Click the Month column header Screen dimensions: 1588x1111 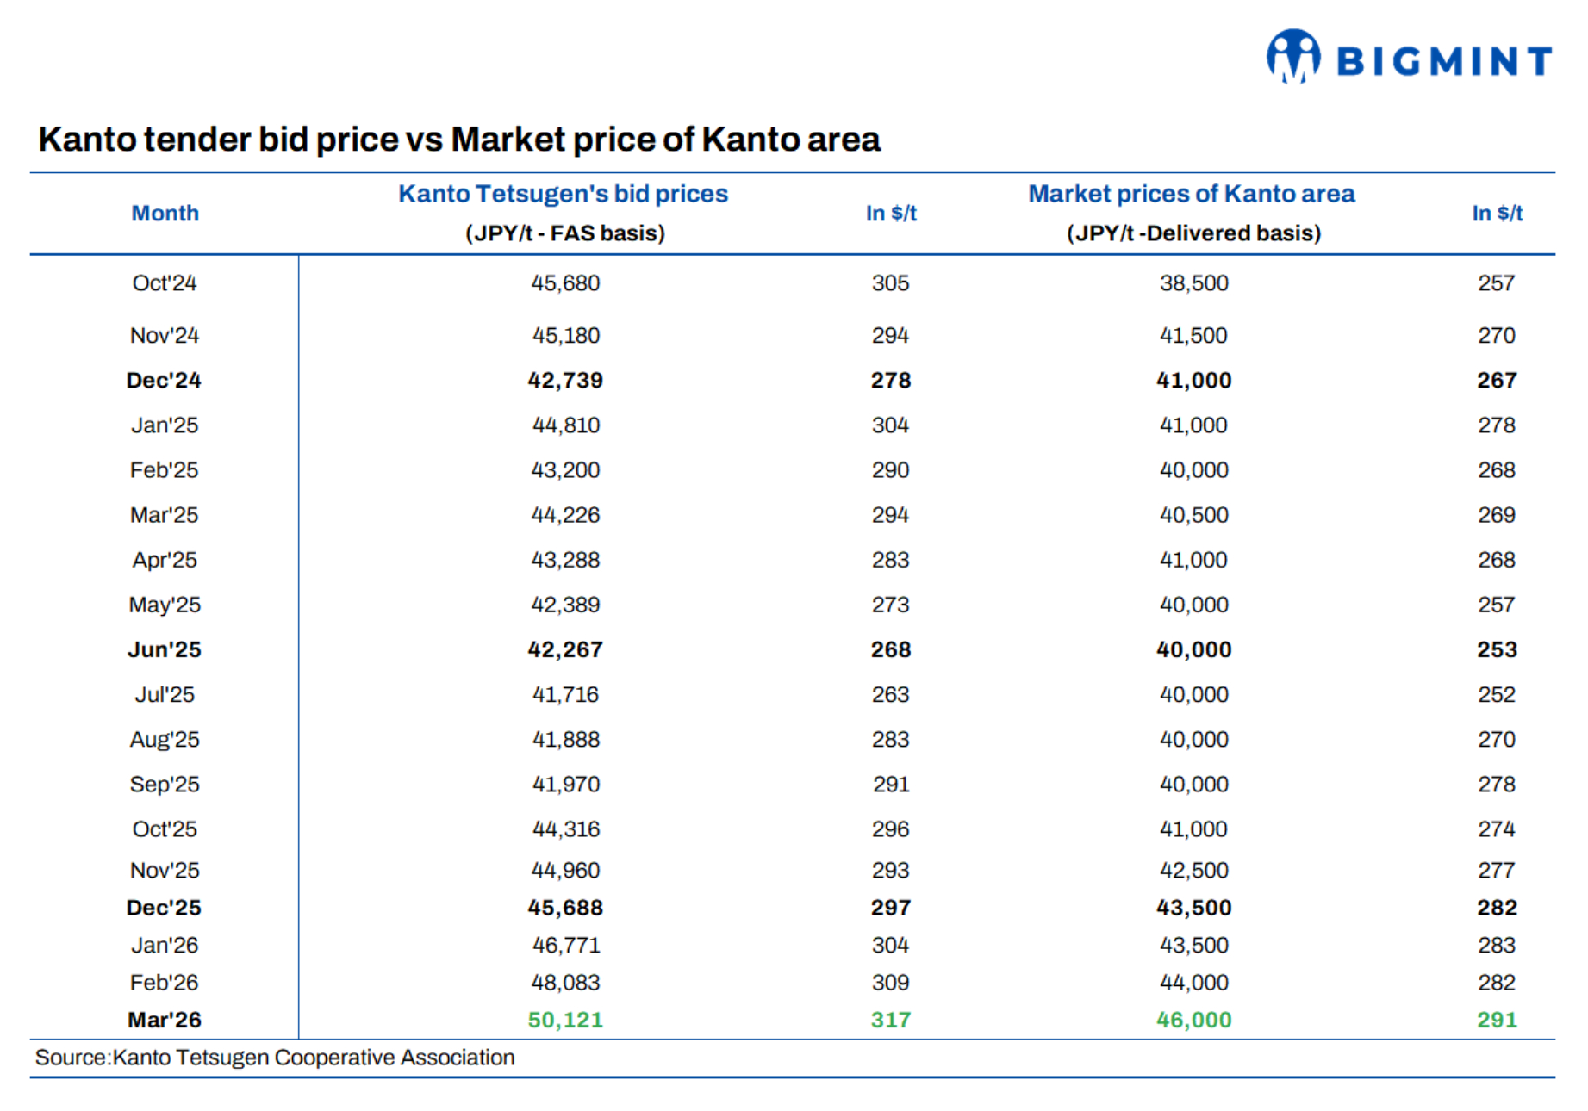pos(165,213)
